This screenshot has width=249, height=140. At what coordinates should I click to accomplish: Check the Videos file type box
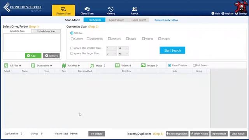[x=144, y=38]
